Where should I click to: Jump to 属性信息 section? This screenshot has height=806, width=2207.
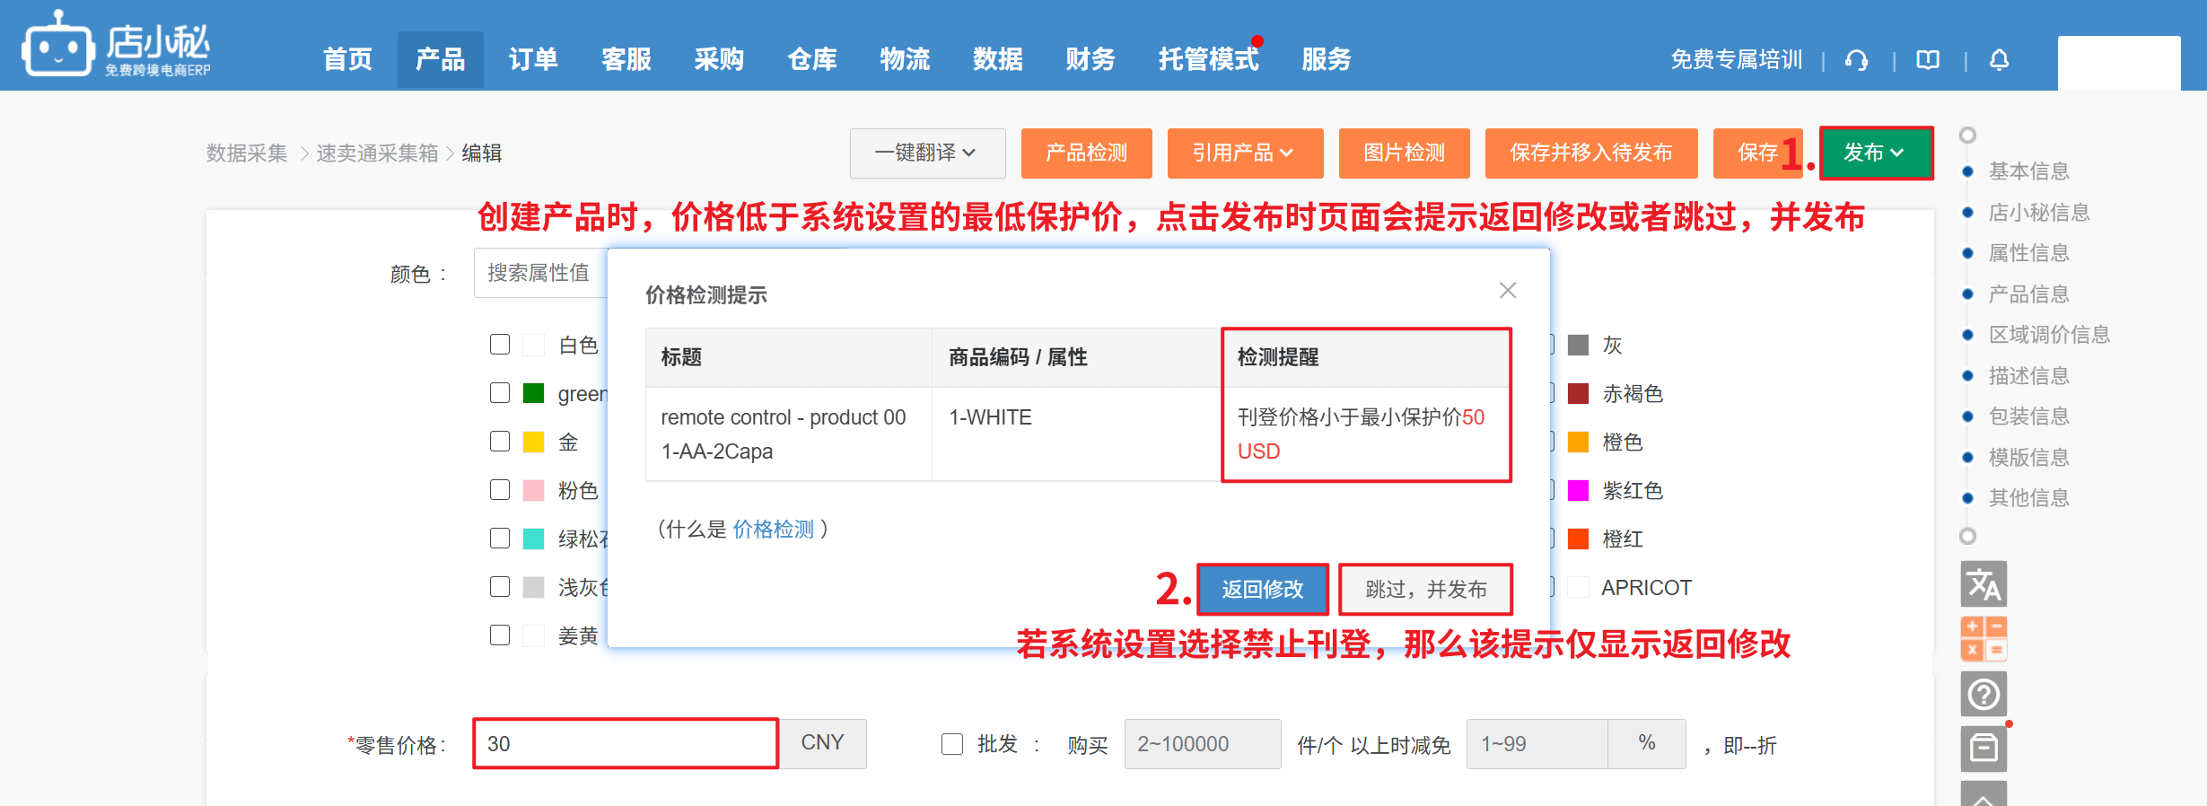[2028, 253]
